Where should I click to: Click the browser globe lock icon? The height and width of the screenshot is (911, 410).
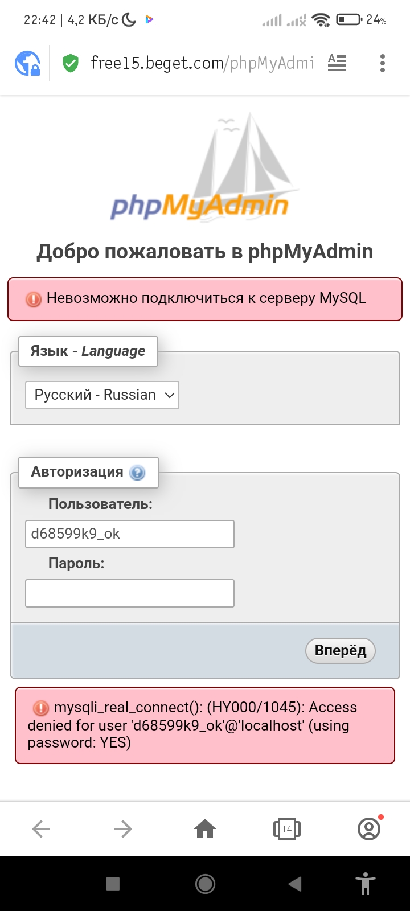coord(27,63)
